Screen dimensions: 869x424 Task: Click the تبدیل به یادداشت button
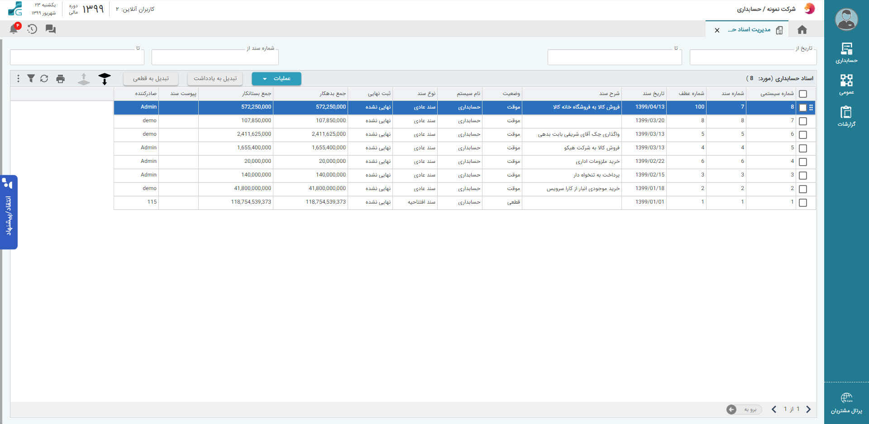(215, 79)
